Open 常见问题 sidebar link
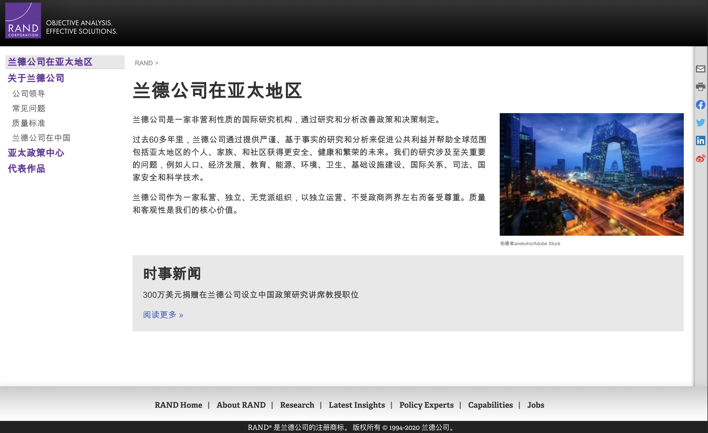The width and height of the screenshot is (708, 433). [29, 108]
